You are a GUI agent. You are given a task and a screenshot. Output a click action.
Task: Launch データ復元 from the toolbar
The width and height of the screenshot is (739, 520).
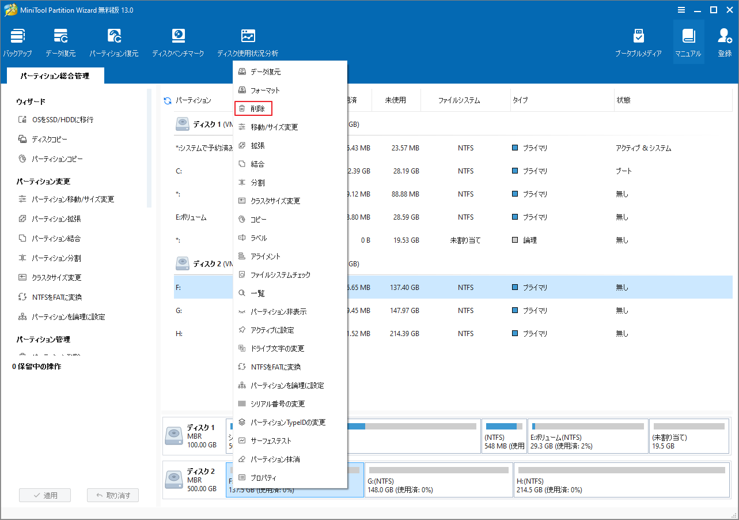coord(60,36)
